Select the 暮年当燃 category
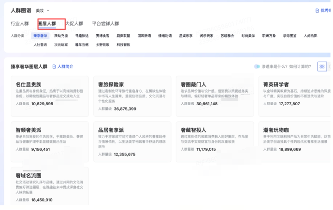This screenshot has width=333, height=210. click(82, 45)
